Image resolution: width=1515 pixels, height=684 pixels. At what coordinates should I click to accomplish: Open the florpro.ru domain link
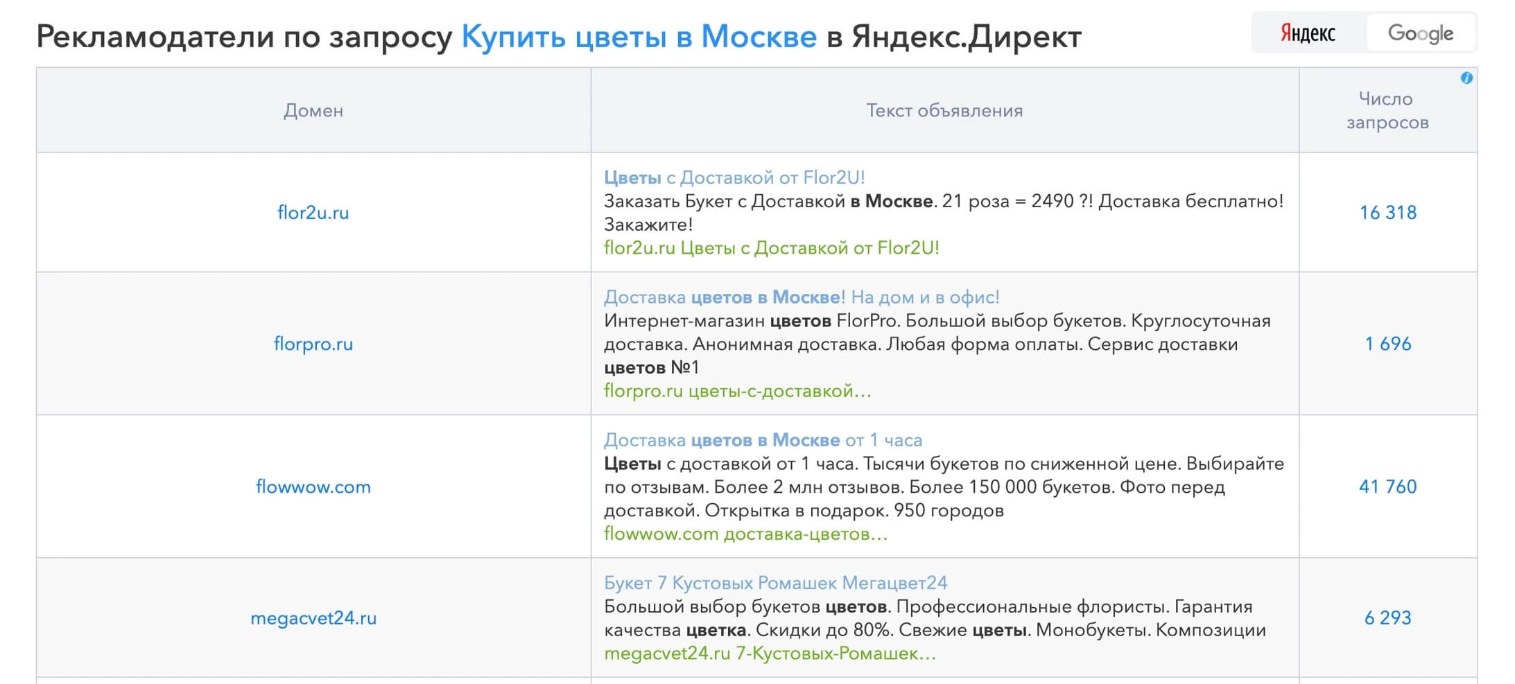coord(313,344)
